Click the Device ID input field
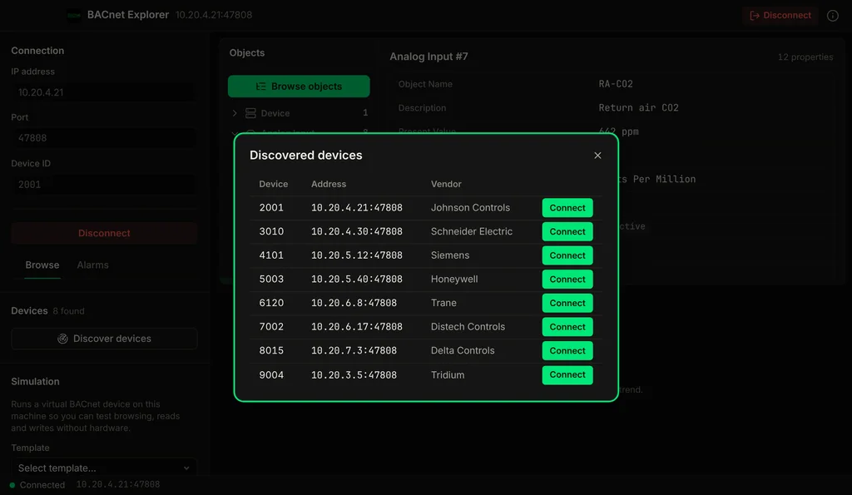 click(104, 185)
